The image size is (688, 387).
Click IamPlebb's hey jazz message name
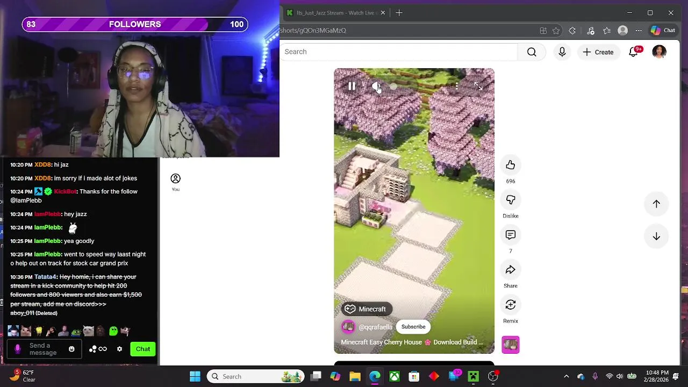pos(47,214)
